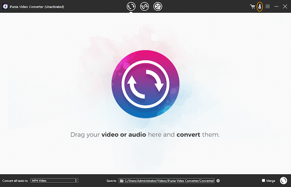This screenshot has height=187, width=291.
Task: Click the iFunia app logo in title bar
Action: tap(4, 7)
